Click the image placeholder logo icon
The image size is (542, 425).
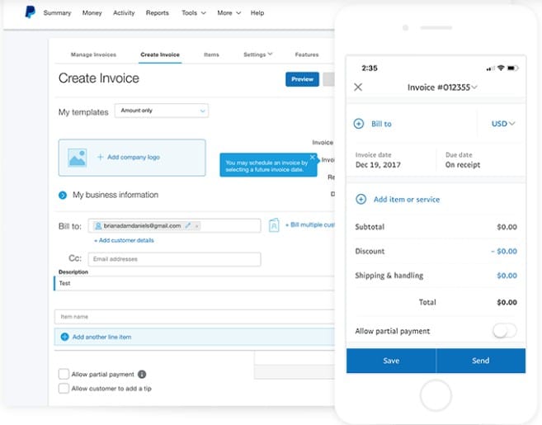77,158
